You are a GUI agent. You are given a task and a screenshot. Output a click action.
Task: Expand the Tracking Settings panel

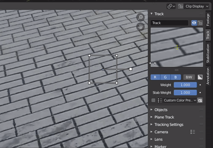[x=169, y=125]
